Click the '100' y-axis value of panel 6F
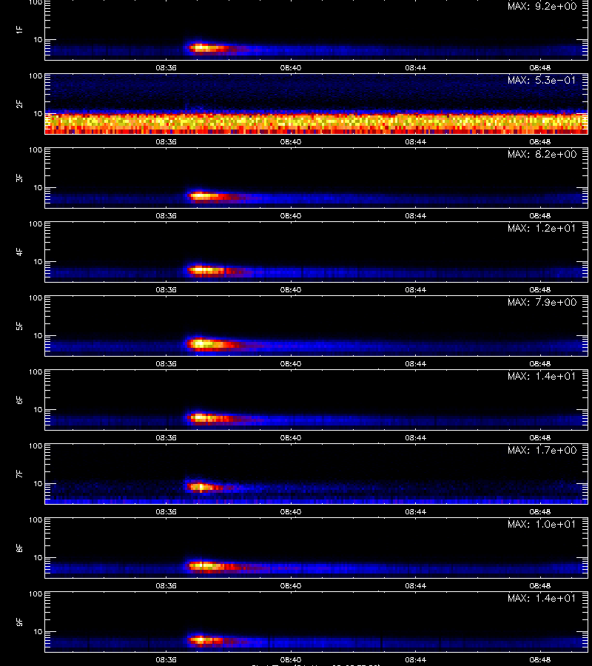This screenshot has width=592, height=666. [x=36, y=372]
